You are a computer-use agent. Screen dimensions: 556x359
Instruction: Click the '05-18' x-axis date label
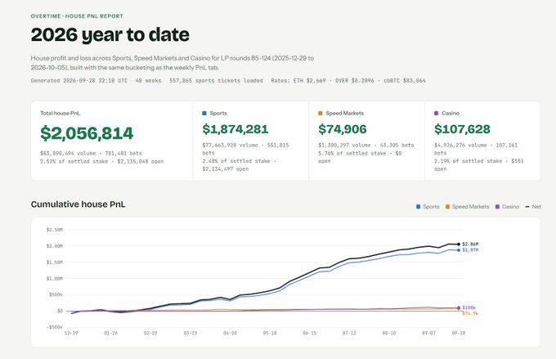click(270, 333)
